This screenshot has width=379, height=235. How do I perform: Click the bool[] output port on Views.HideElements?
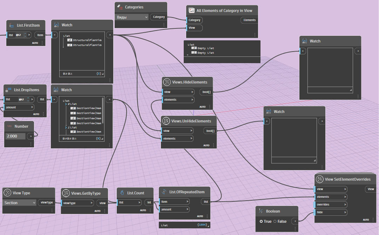(206, 92)
